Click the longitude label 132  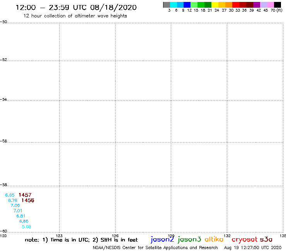point(227,236)
